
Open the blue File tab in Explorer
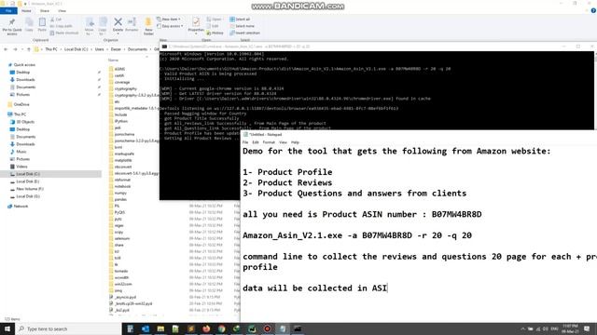point(8,11)
